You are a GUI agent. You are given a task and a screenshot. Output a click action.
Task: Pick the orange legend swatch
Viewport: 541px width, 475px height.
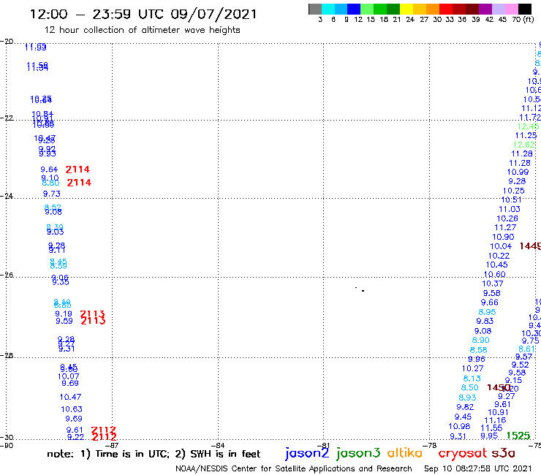point(433,9)
